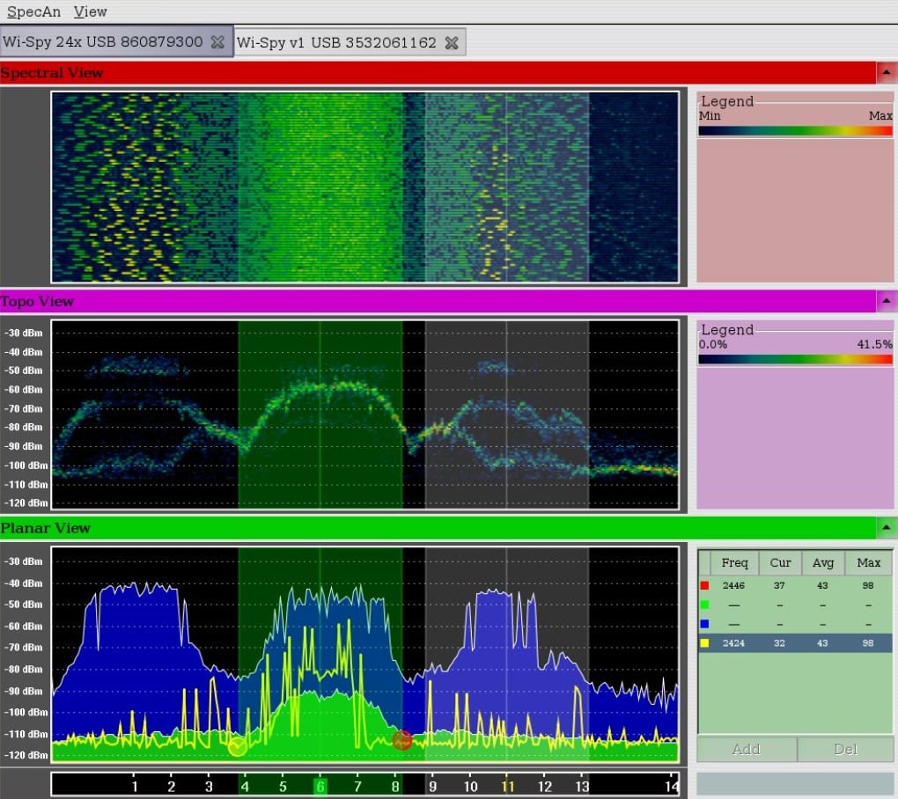Click the highlighted channel 6 label

pyautogui.click(x=320, y=788)
